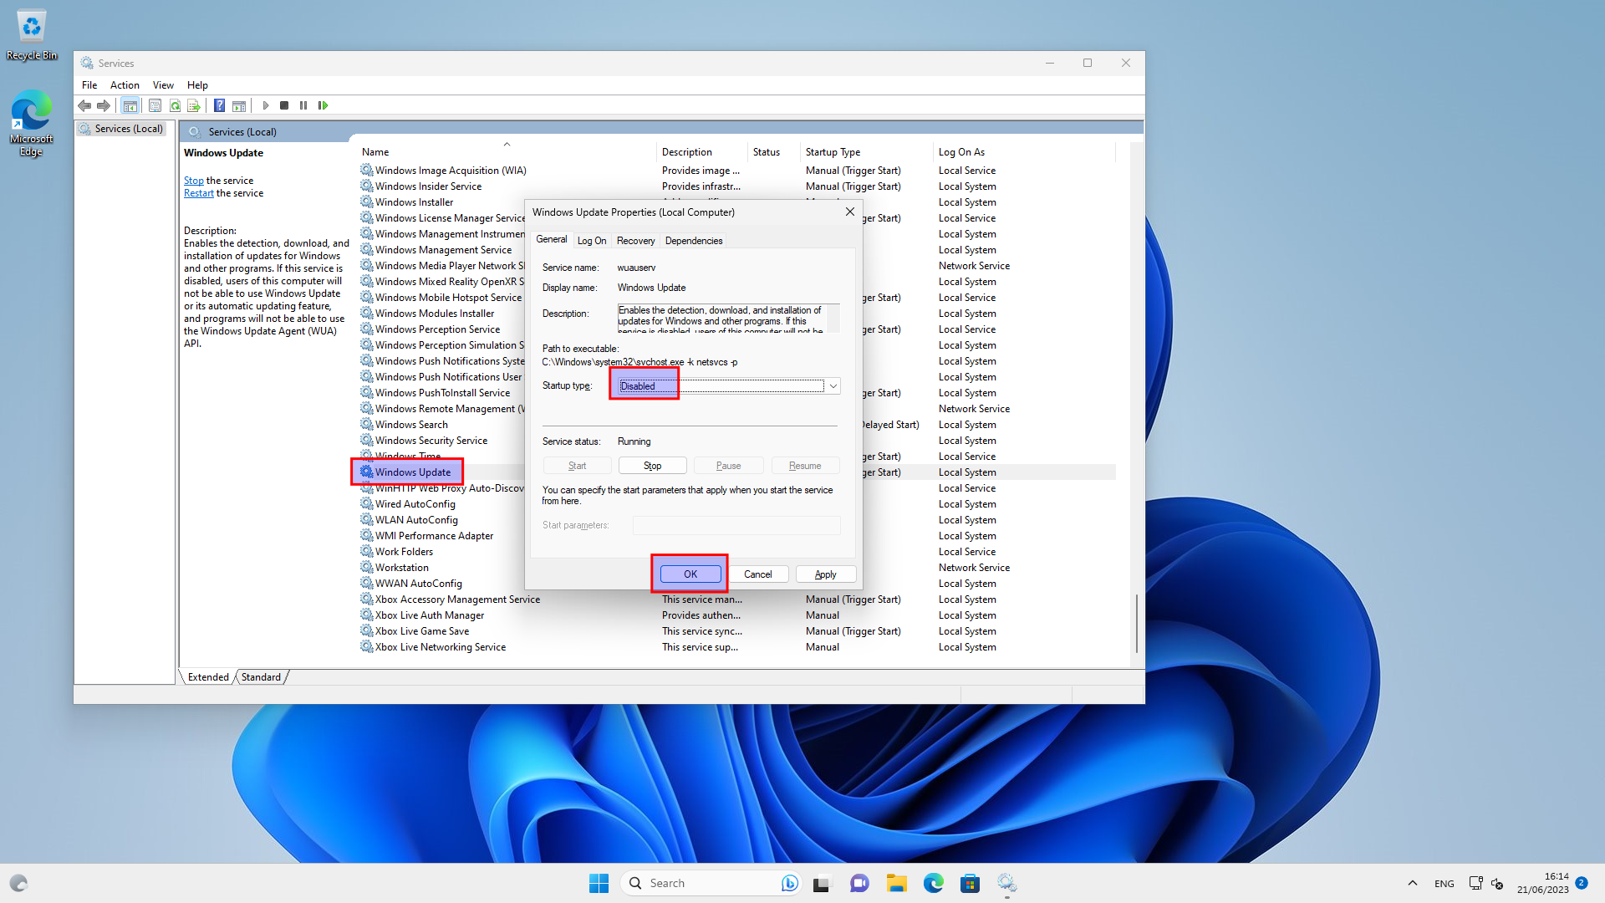Click 'Restart' the service link
Screen dimensions: 1605x903
(198, 193)
